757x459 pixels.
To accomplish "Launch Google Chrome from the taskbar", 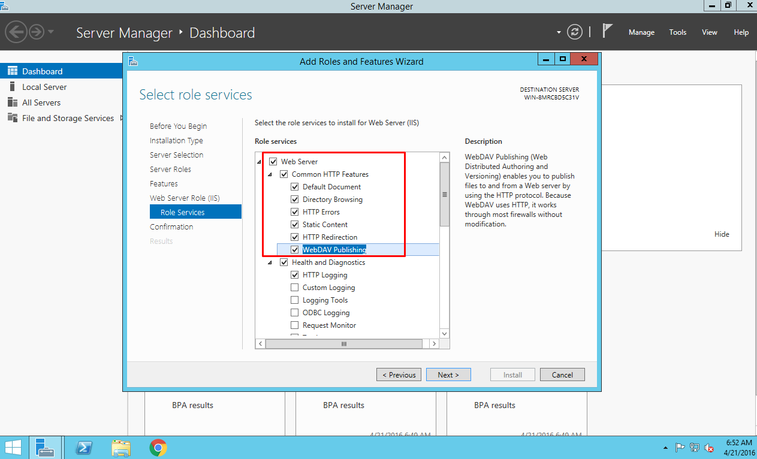I will (x=158, y=447).
